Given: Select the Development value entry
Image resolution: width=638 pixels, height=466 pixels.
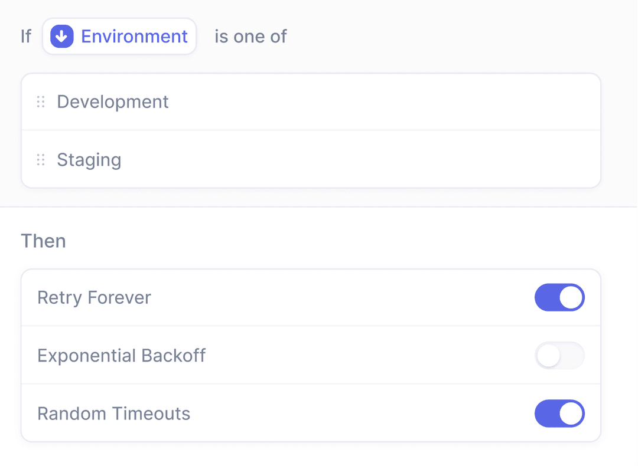Looking at the screenshot, I should pyautogui.click(x=113, y=102).
